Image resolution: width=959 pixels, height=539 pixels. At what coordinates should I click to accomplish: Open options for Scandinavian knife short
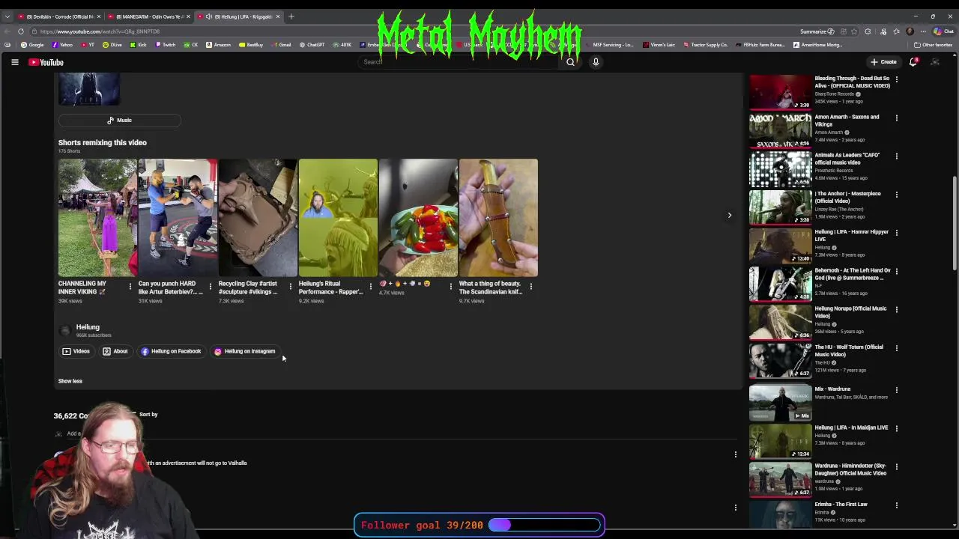[530, 287]
